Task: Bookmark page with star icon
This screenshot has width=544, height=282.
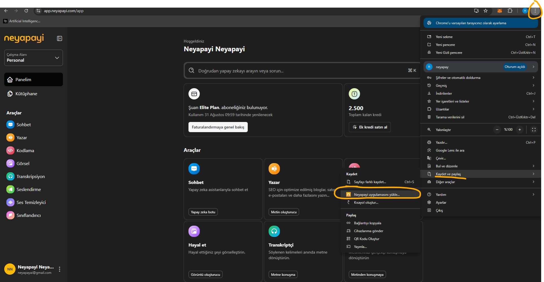Action: click(x=486, y=11)
